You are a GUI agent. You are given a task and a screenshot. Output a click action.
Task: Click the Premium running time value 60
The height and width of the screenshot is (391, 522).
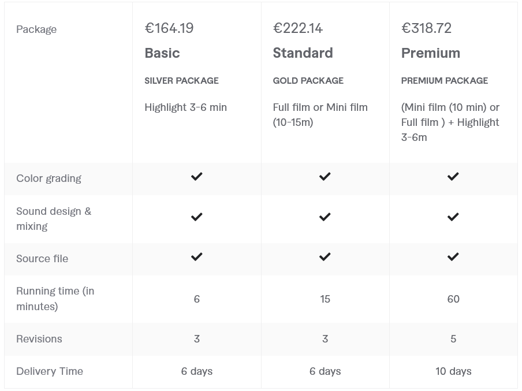point(453,299)
